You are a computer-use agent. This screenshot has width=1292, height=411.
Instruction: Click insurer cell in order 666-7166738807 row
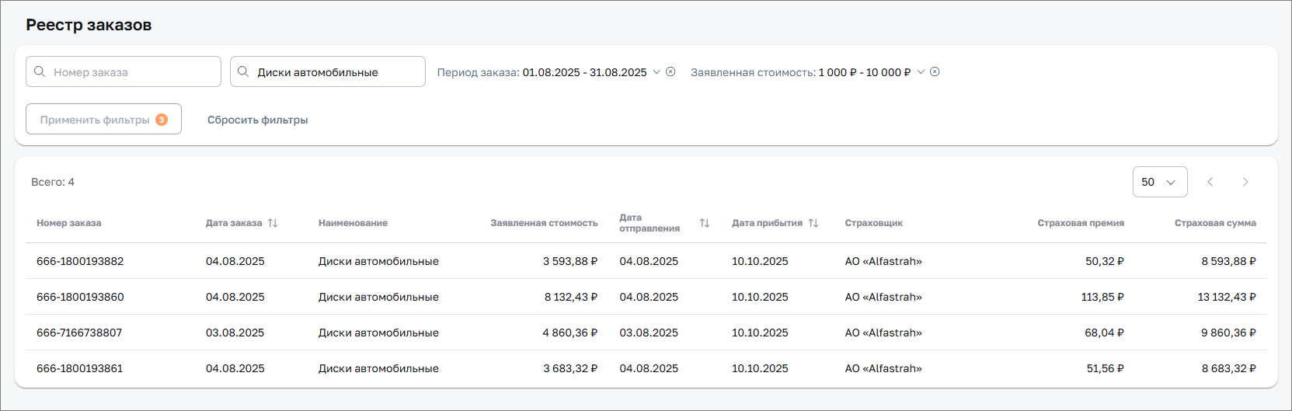coord(883,333)
